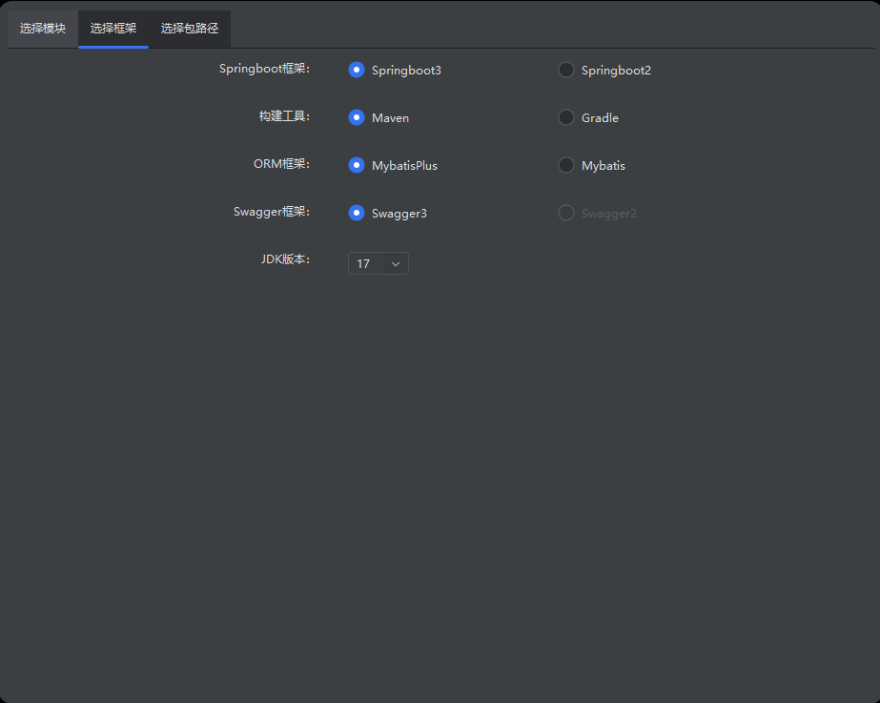Select the 选择框架 tab
This screenshot has height=703, width=880.
point(113,29)
